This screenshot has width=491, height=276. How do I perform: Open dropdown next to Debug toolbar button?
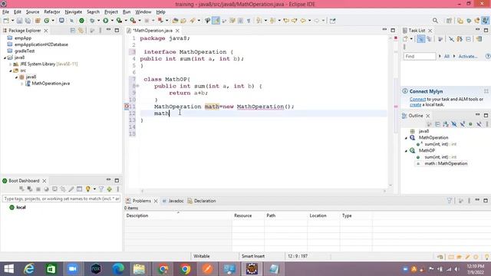(98, 21)
